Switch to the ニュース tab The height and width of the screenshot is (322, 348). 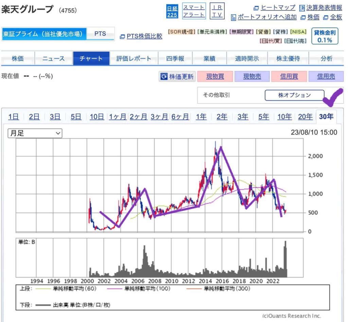pyautogui.click(x=53, y=58)
